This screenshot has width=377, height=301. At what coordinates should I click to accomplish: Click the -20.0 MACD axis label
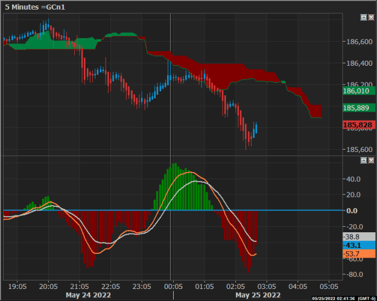(x=353, y=226)
